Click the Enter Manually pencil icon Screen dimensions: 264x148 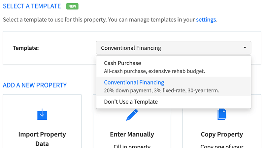click(132, 115)
